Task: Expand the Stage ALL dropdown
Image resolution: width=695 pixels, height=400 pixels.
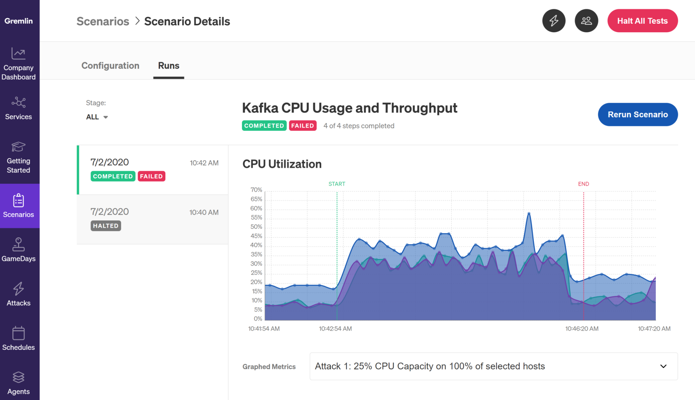Action: point(97,117)
